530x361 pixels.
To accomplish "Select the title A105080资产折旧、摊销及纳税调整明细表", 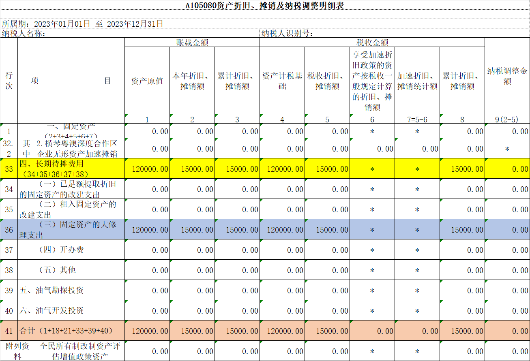I will coord(265,5).
